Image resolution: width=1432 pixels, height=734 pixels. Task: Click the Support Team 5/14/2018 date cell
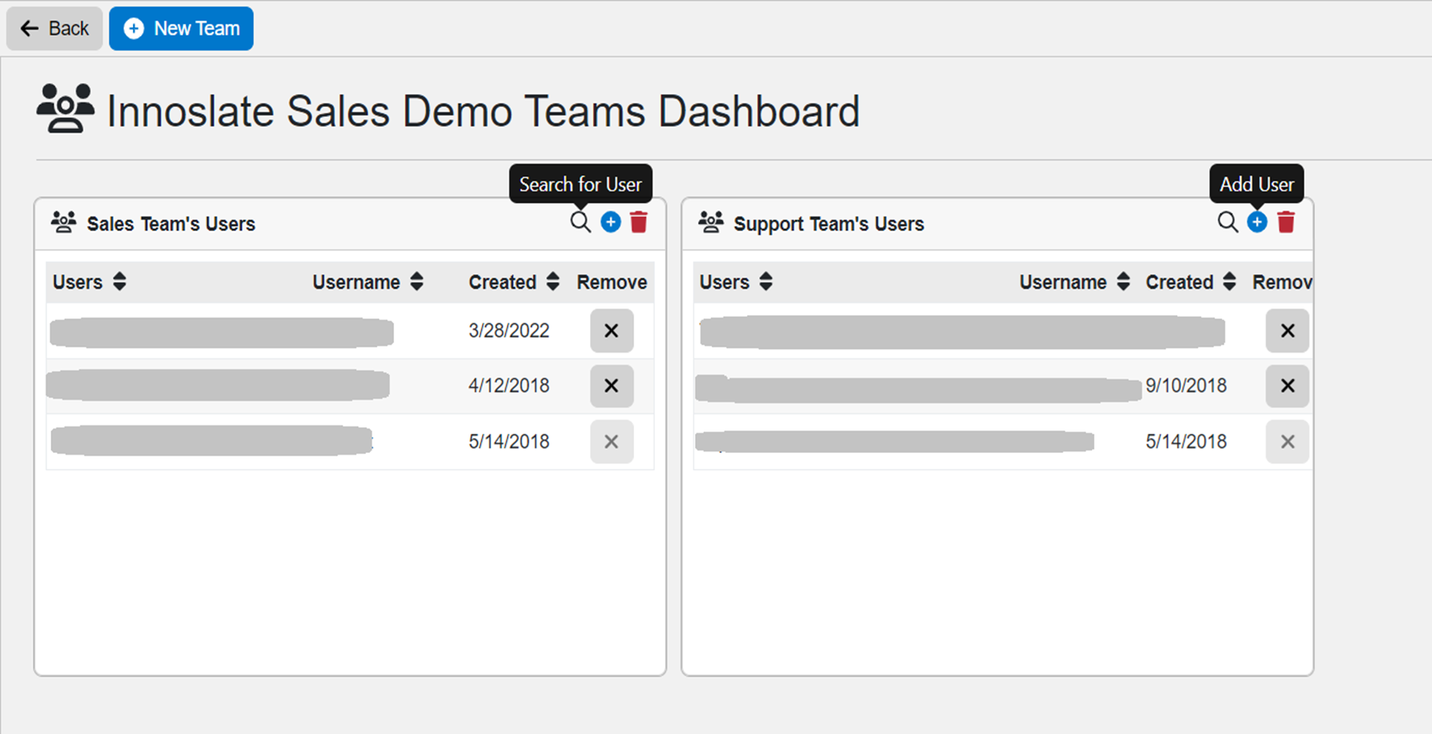coord(1186,441)
